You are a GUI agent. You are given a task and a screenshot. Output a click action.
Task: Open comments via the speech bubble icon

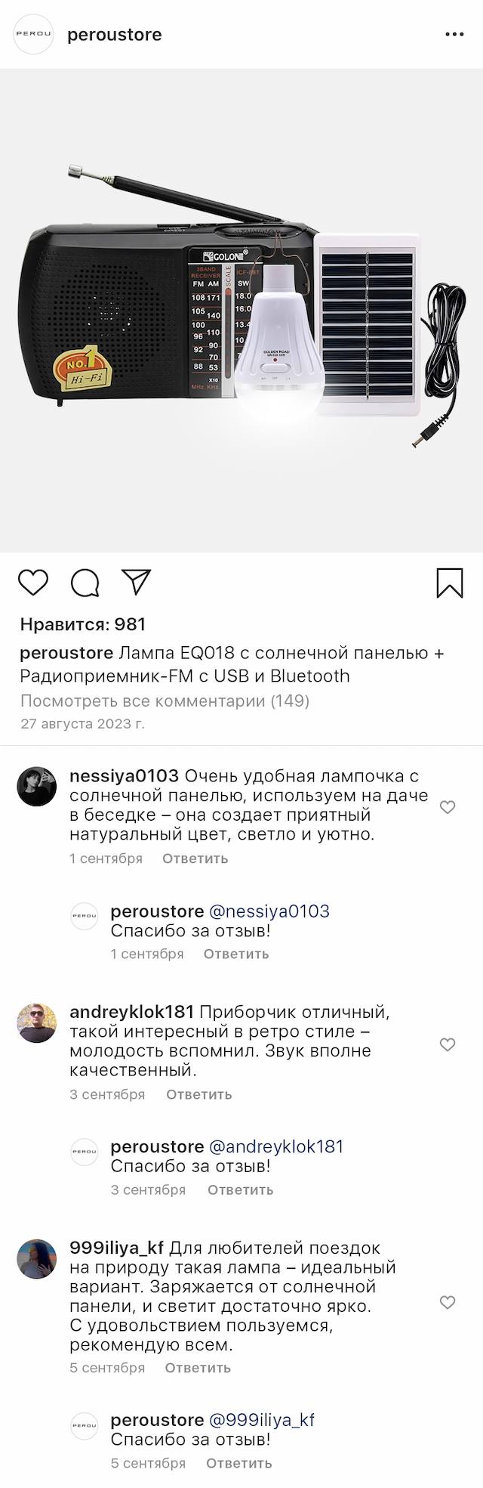point(85,583)
